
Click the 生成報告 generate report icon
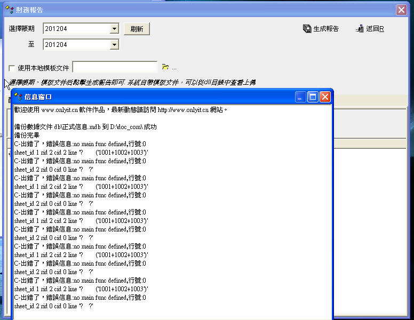307,29
